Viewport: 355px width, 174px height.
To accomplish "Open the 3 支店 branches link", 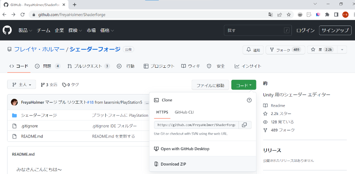I will (x=49, y=84).
